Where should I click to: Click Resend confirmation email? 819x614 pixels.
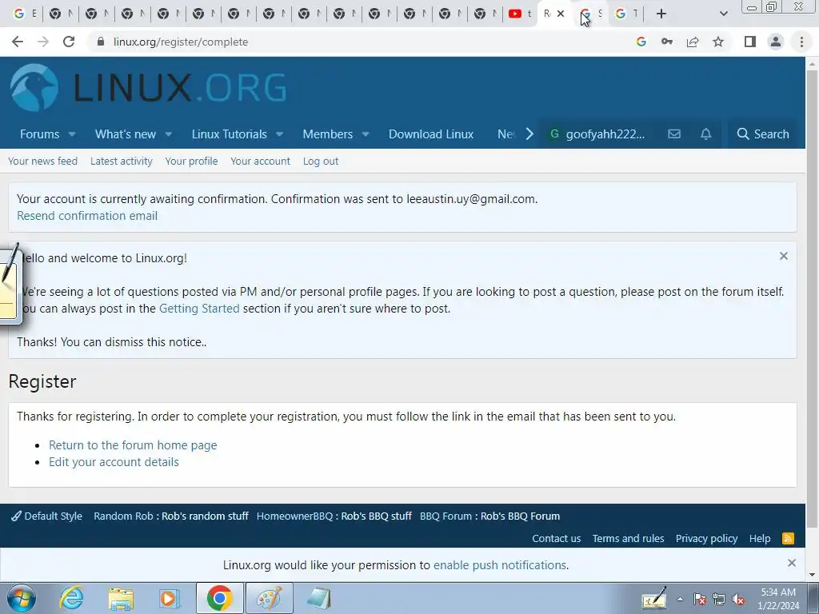tap(87, 216)
